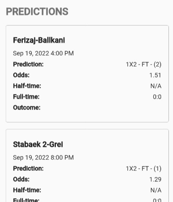Click the 1.29 odds value

(155, 180)
